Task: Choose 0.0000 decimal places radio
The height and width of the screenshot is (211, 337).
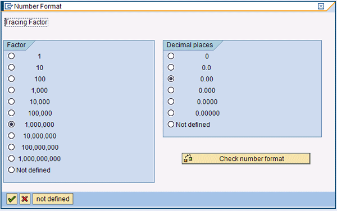Action: (x=171, y=102)
